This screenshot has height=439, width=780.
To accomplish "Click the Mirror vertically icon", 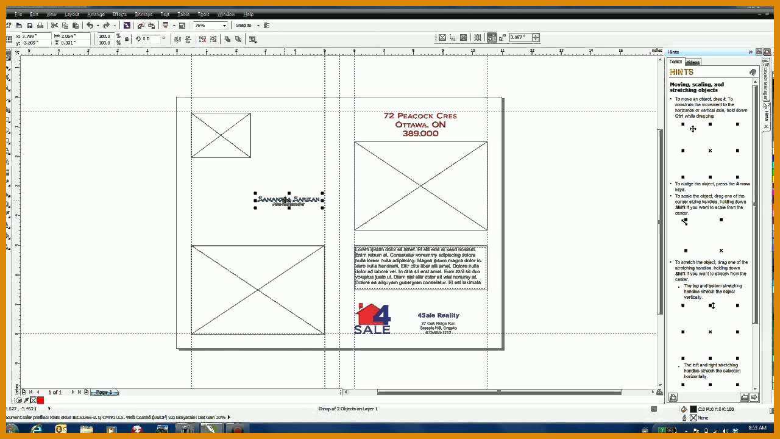I will (x=188, y=39).
